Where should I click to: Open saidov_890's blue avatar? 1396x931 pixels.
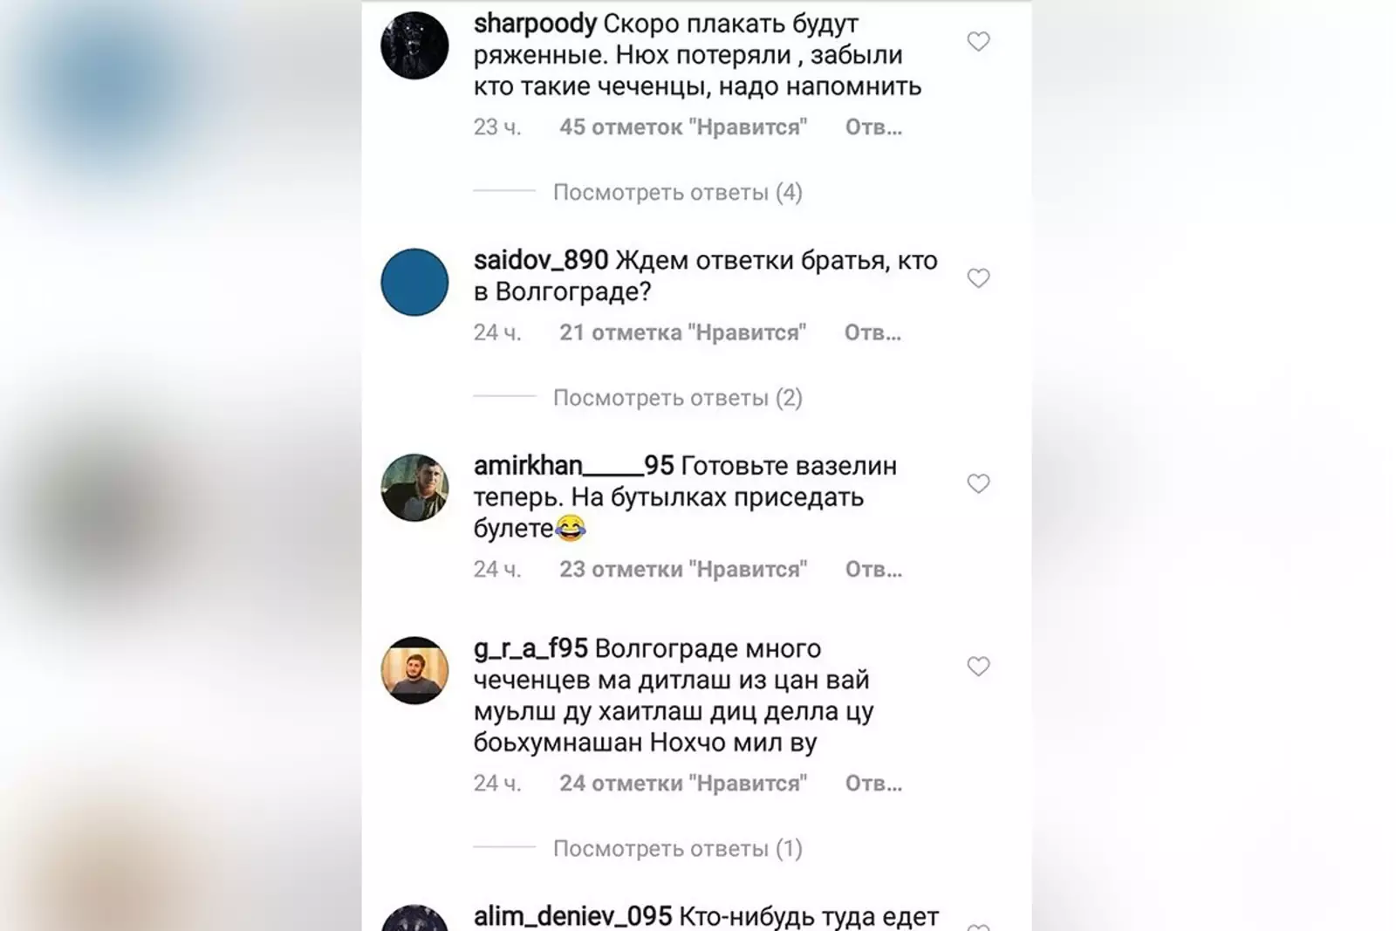point(414,282)
